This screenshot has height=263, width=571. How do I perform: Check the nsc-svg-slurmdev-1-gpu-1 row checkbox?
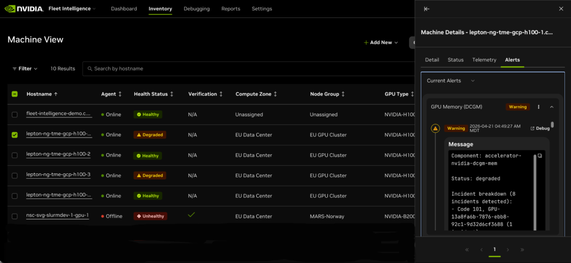pyautogui.click(x=15, y=216)
